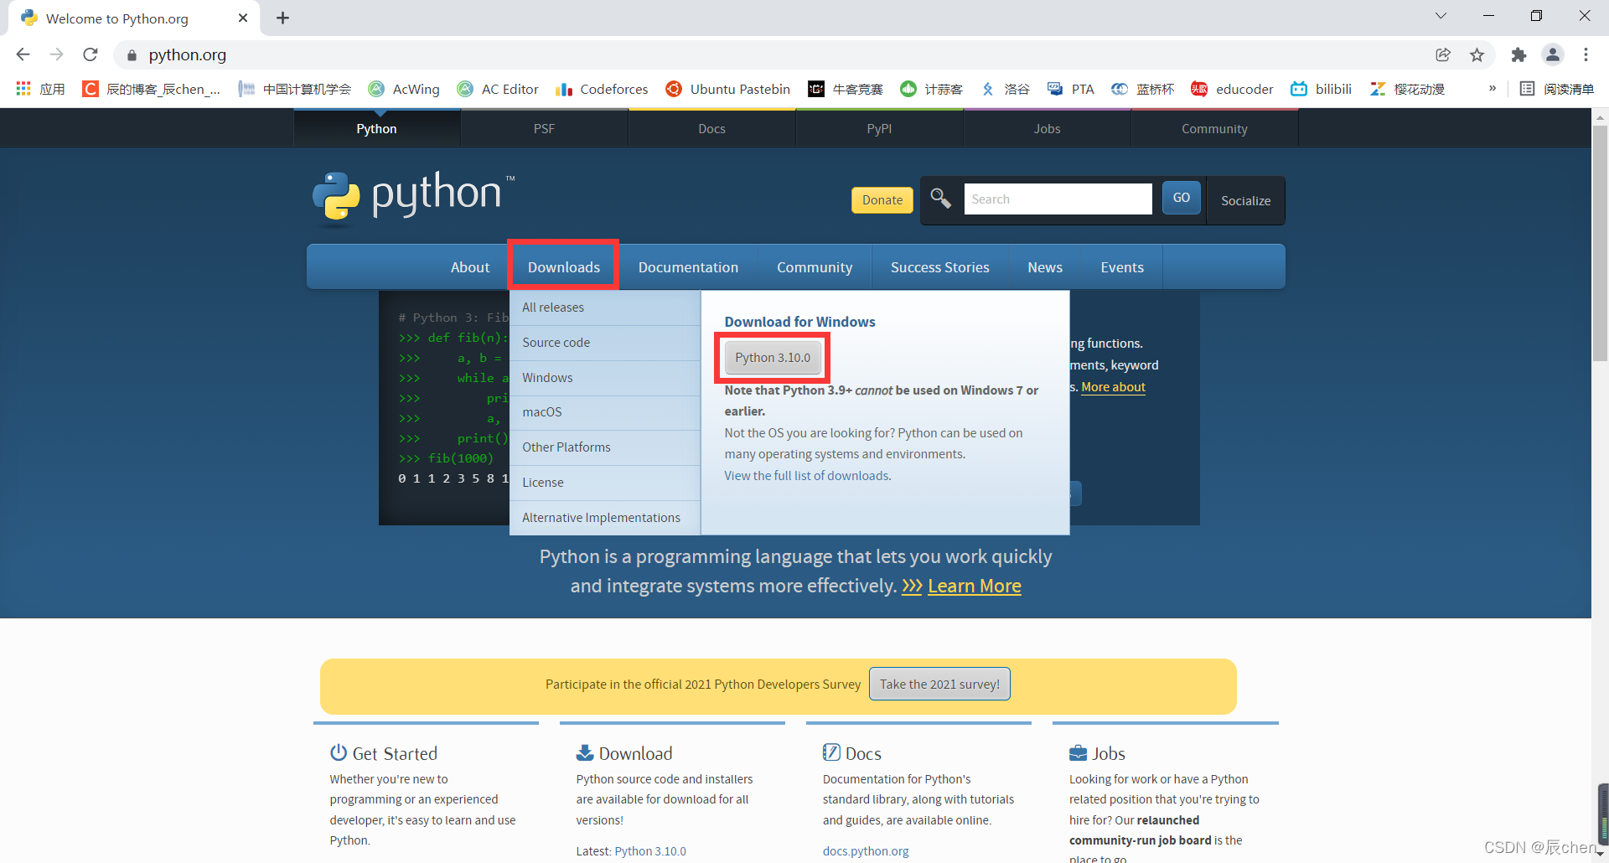Open the Codeforces bookmark
The width and height of the screenshot is (1609, 863).
pyautogui.click(x=602, y=89)
